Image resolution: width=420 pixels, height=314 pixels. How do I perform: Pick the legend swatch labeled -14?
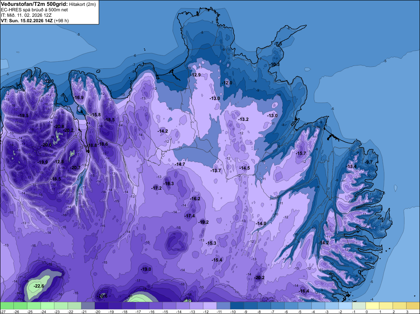pyautogui.click(x=183, y=306)
